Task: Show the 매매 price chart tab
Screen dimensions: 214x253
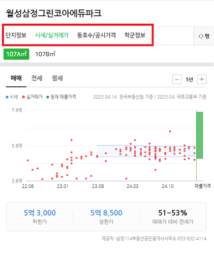Action: 16,78
